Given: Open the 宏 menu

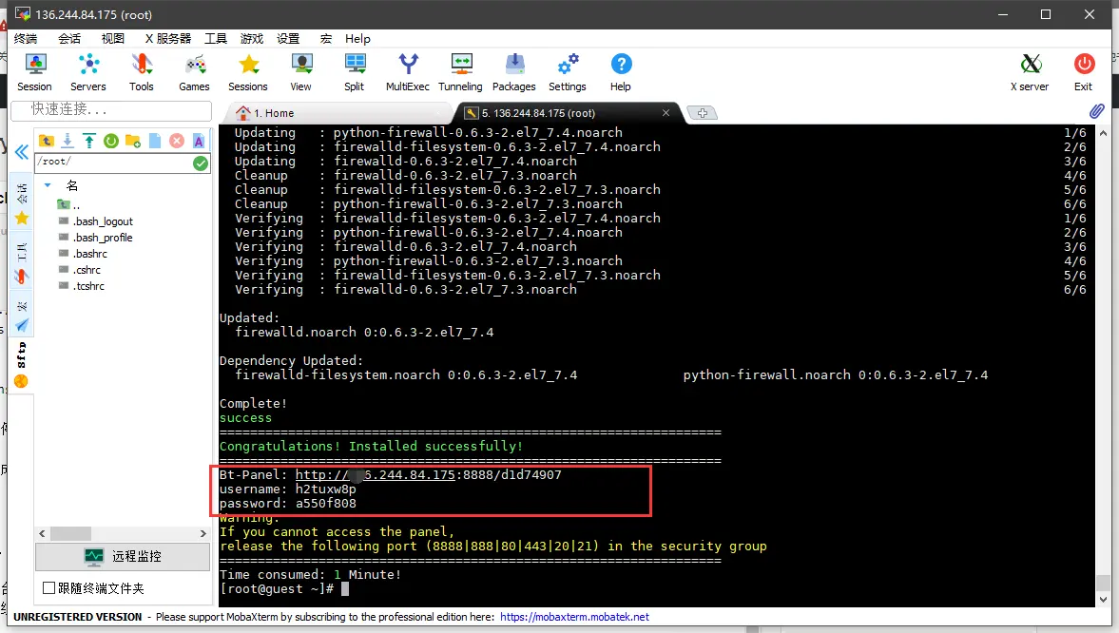Looking at the screenshot, I should pos(325,39).
